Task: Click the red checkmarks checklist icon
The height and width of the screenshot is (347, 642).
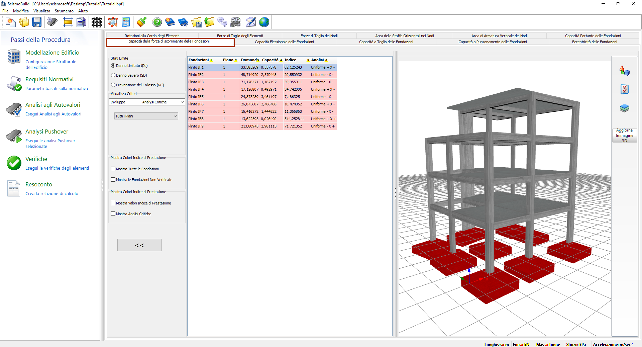Action: pyautogui.click(x=624, y=89)
